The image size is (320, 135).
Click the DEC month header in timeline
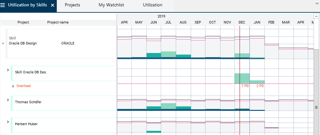pos(242,23)
